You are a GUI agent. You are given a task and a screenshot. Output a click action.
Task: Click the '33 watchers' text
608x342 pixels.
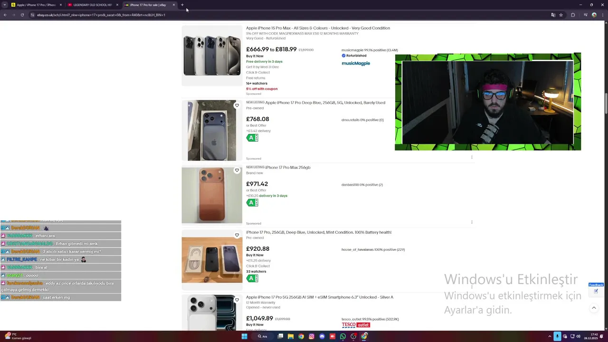[256, 271]
